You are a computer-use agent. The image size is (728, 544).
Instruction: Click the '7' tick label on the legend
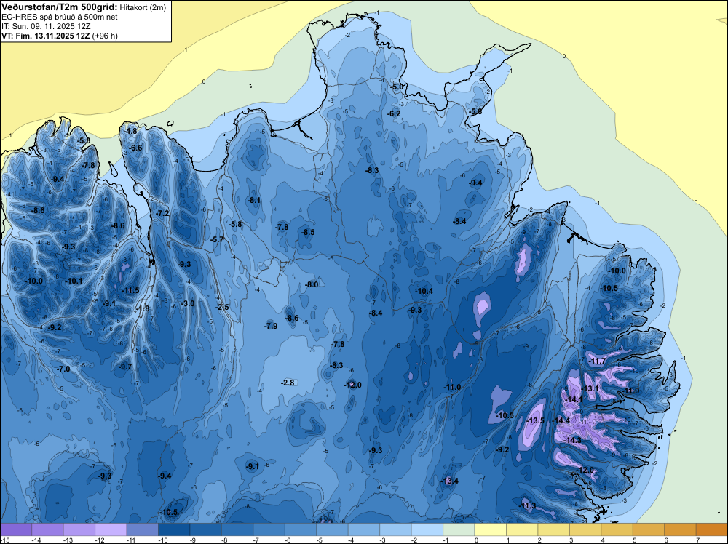[x=698, y=540]
